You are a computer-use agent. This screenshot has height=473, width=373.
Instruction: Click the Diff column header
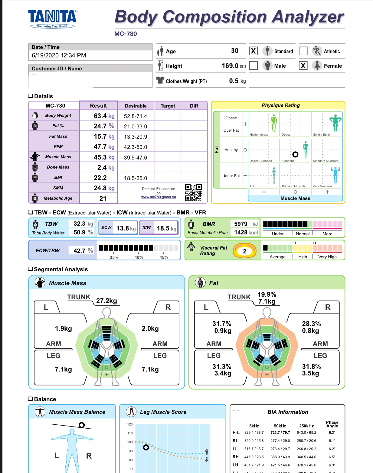pyautogui.click(x=194, y=106)
